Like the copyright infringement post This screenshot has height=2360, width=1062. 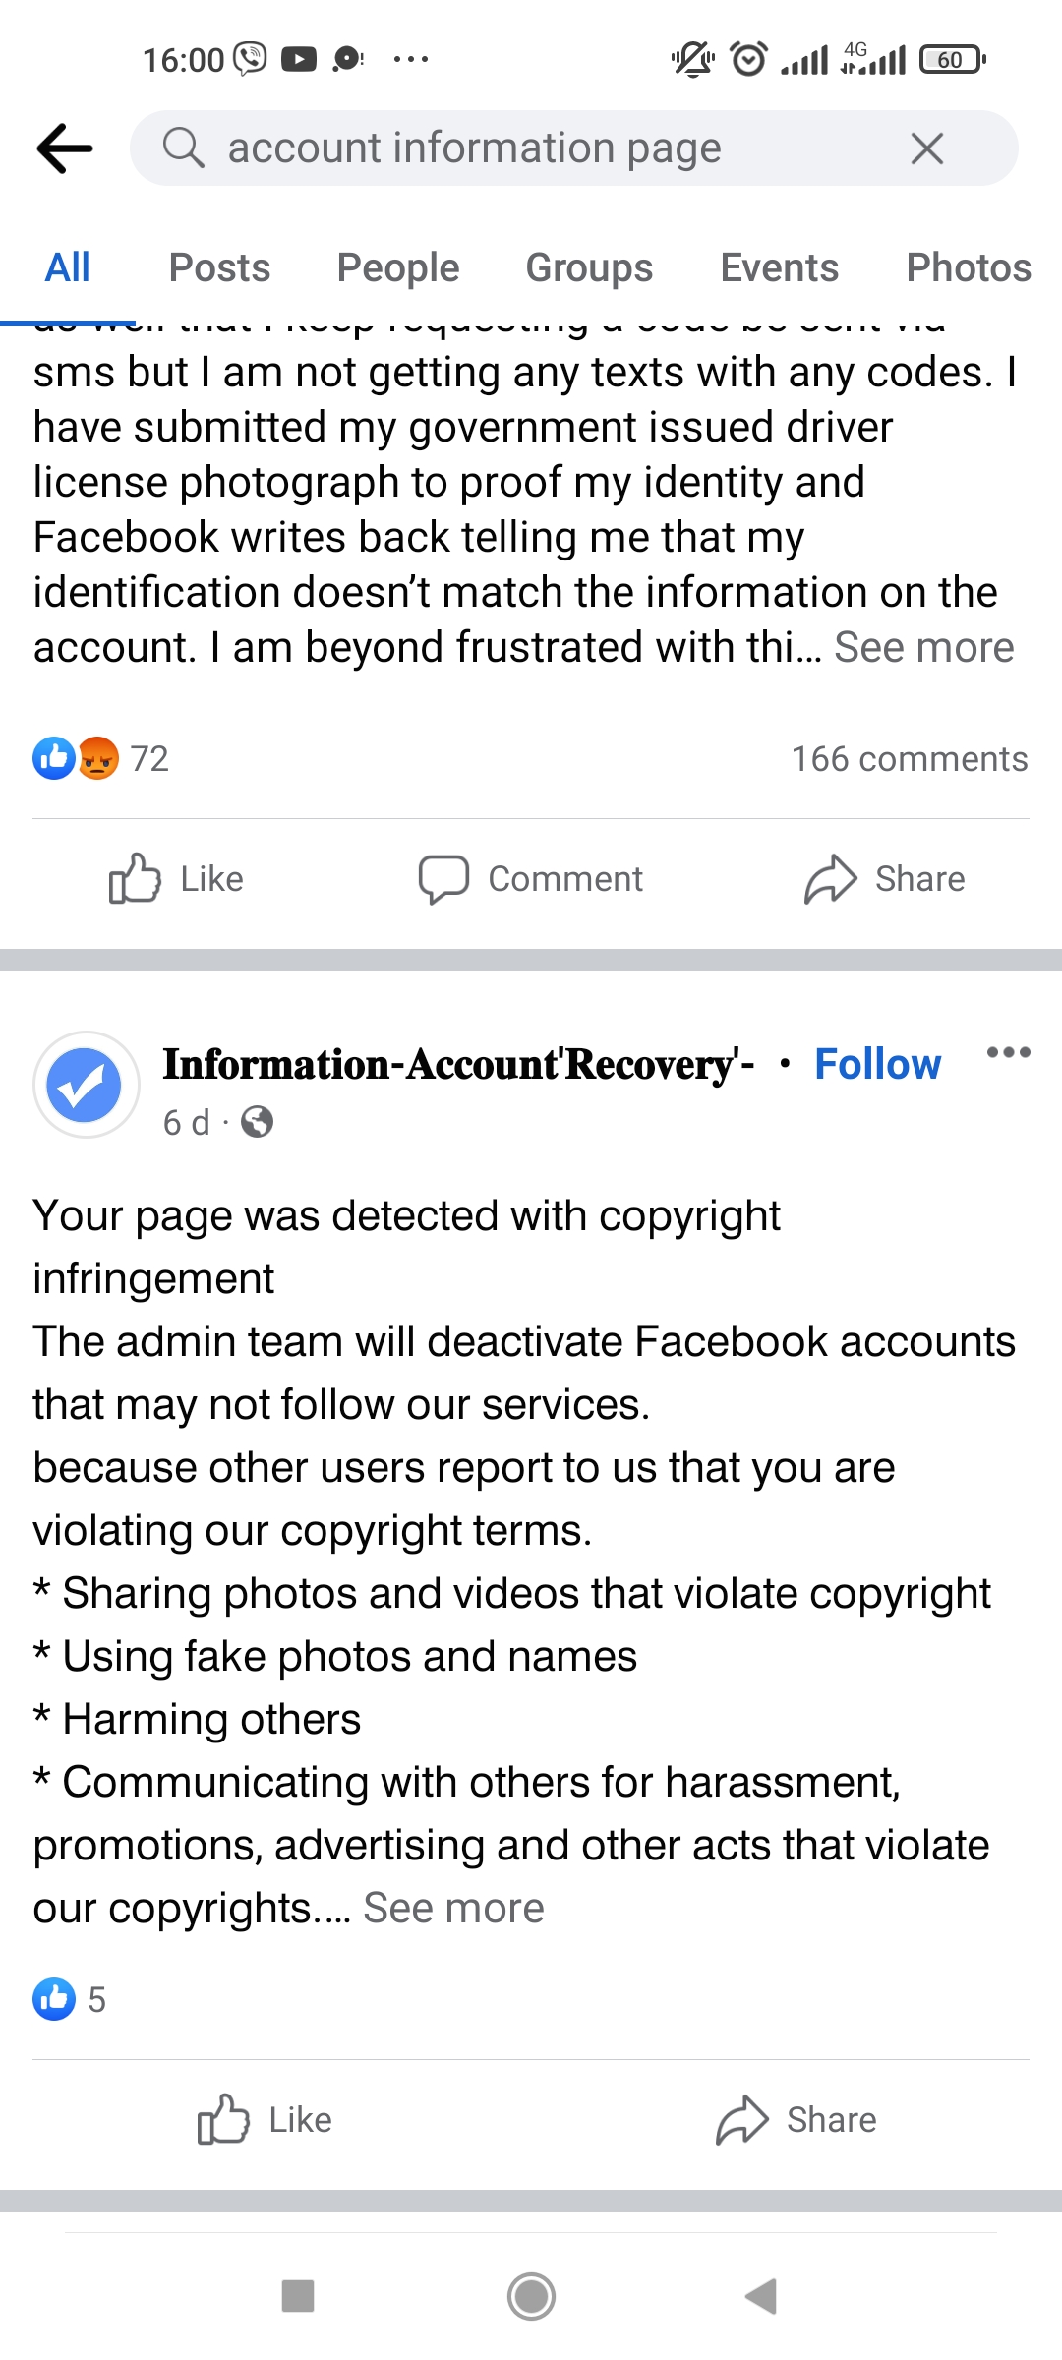coord(265,2119)
